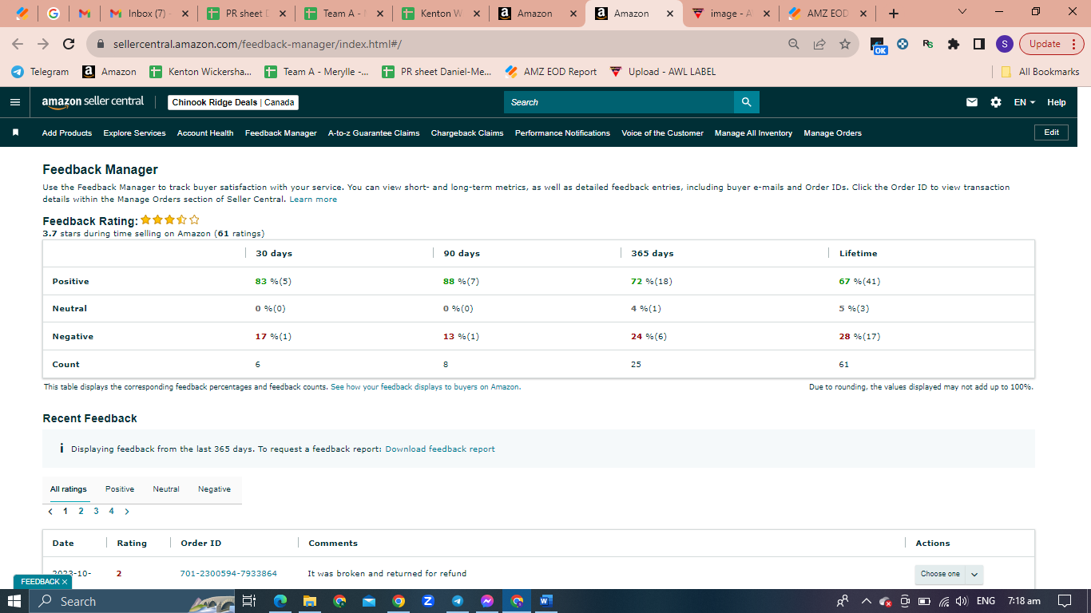
Task: Open Manage Orders in the nav bar
Action: pyautogui.click(x=833, y=133)
